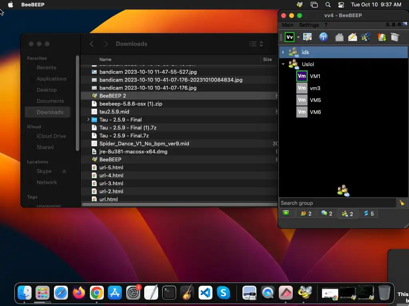Open the status dropdown arrow beside Vv avatar
Screen dimensions: 409x306
point(298,37)
